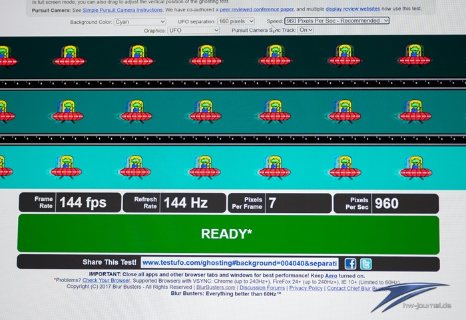Image resolution: width=466 pixels, height=320 pixels.
Task: Click the 144 fps frame rate value
Action: [x=83, y=203]
